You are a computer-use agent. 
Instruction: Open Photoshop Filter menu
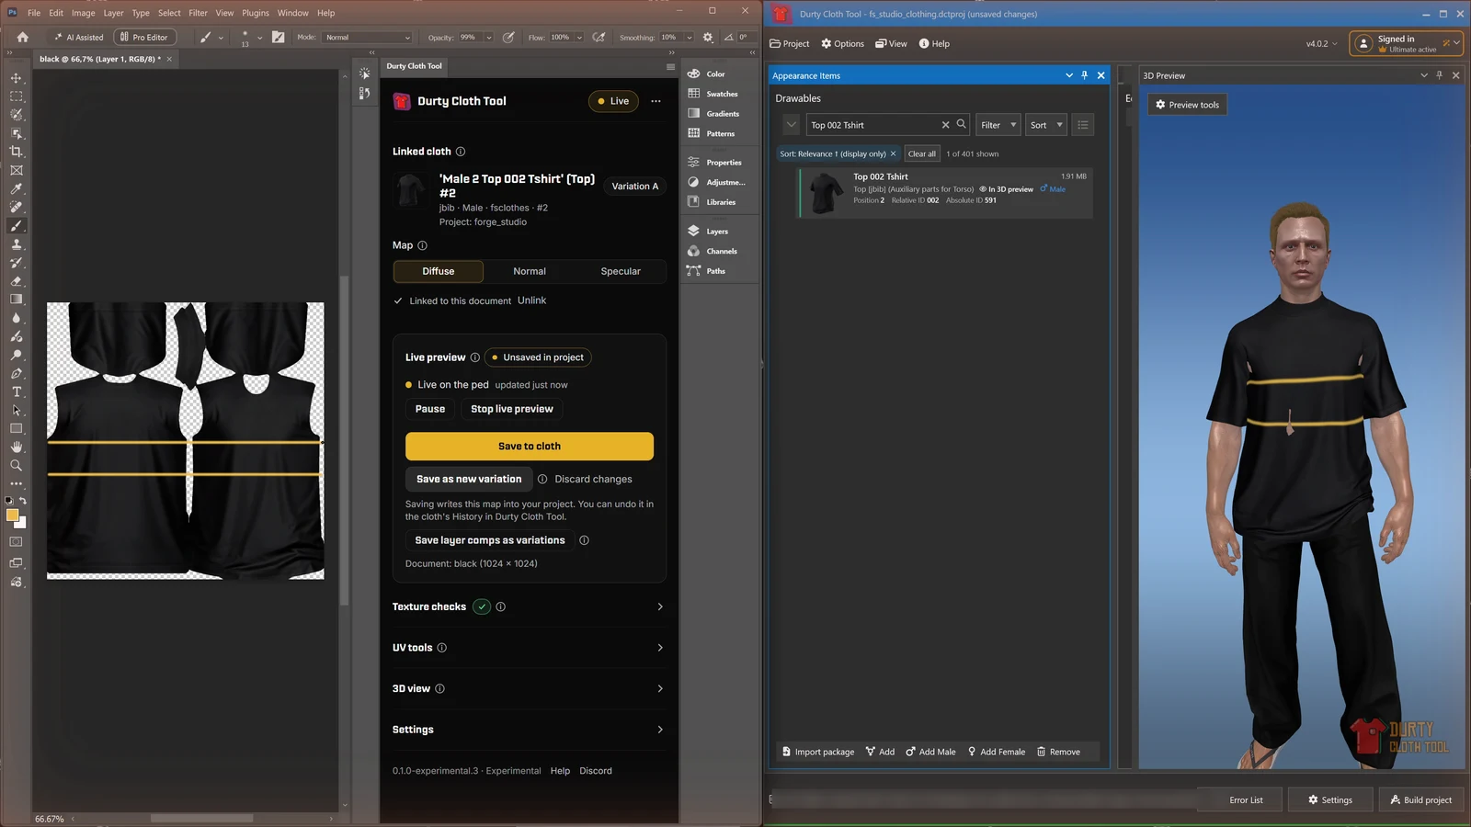click(198, 13)
